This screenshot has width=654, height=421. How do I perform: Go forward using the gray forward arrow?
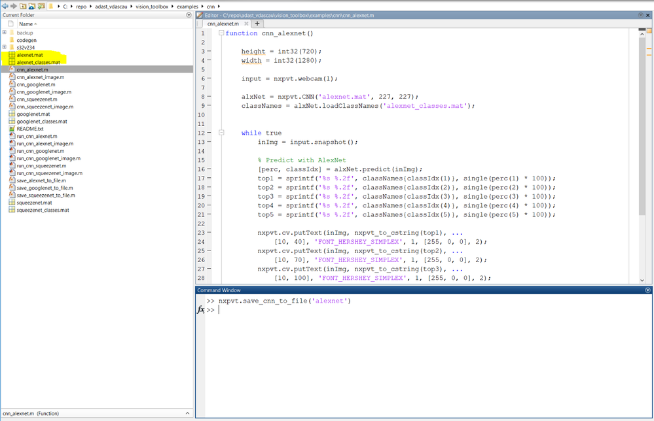(x=13, y=7)
